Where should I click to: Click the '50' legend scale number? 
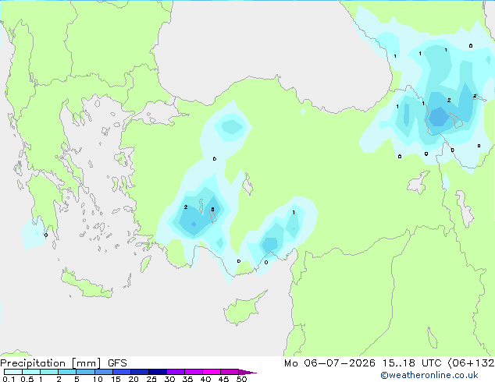(242, 379)
